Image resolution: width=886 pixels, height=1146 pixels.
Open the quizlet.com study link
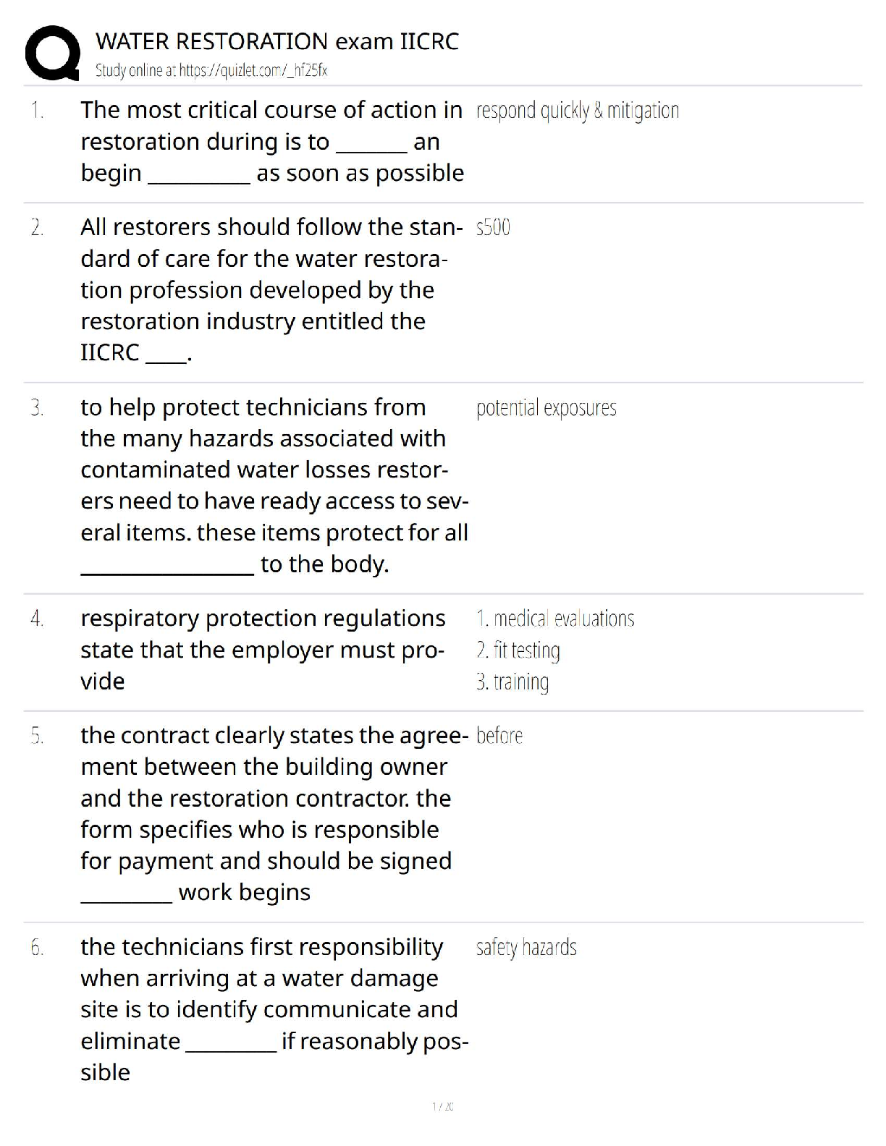pos(211,71)
